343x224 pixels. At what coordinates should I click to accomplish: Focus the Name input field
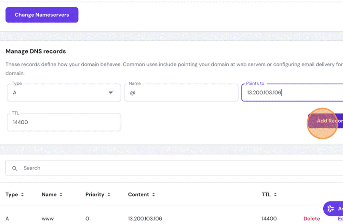coord(181,93)
